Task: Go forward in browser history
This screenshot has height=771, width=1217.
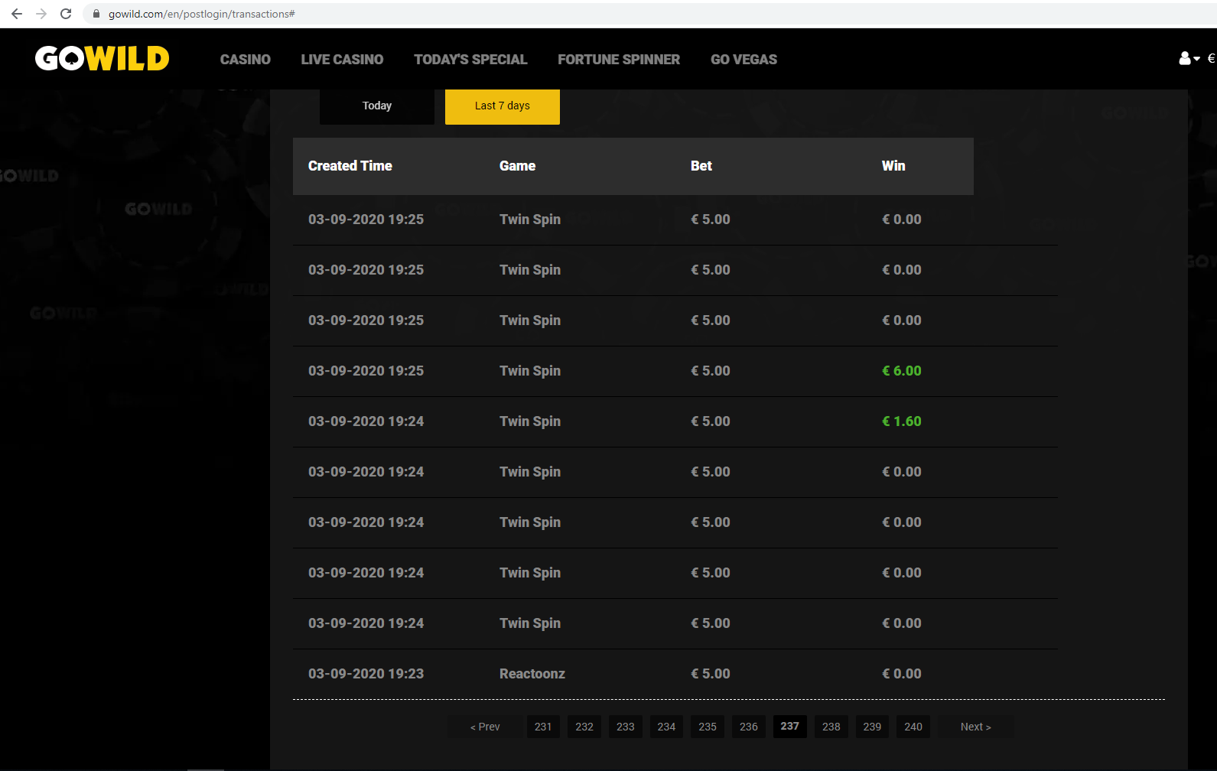Action: (41, 14)
